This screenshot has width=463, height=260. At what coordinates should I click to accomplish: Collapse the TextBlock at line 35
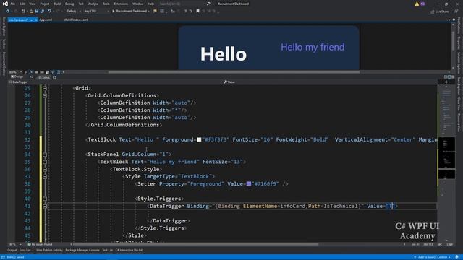click(x=45, y=162)
